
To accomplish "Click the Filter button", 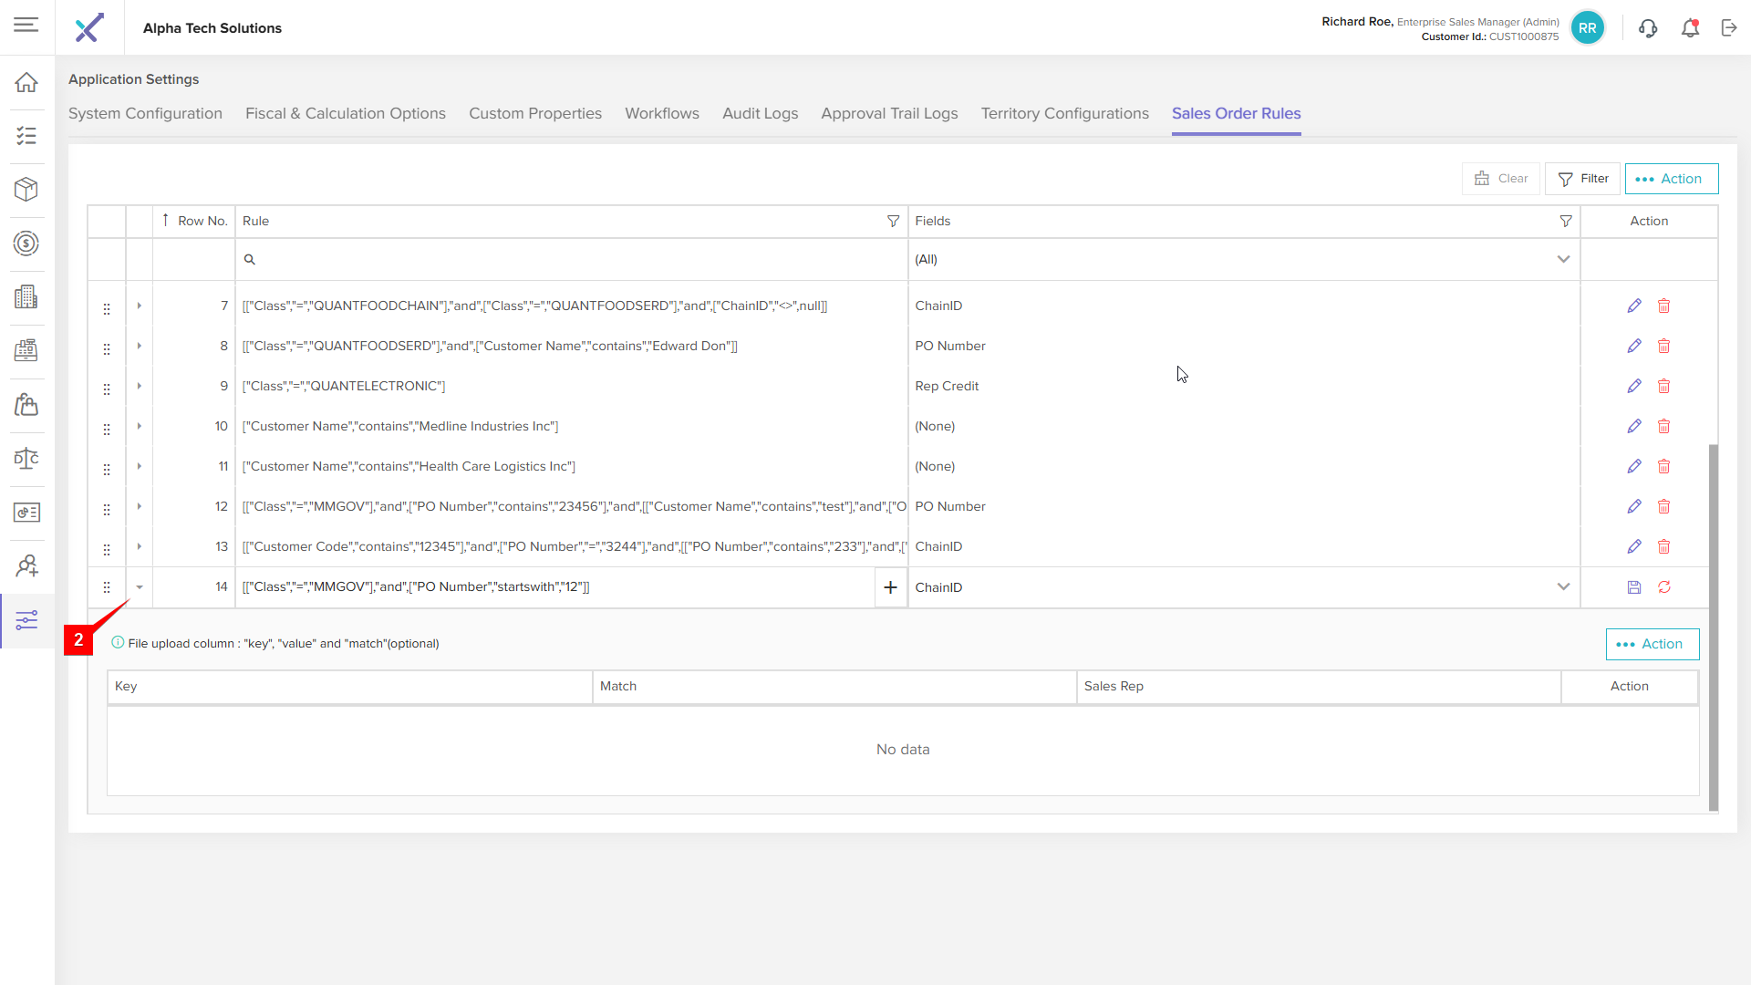I will pyautogui.click(x=1582, y=179).
